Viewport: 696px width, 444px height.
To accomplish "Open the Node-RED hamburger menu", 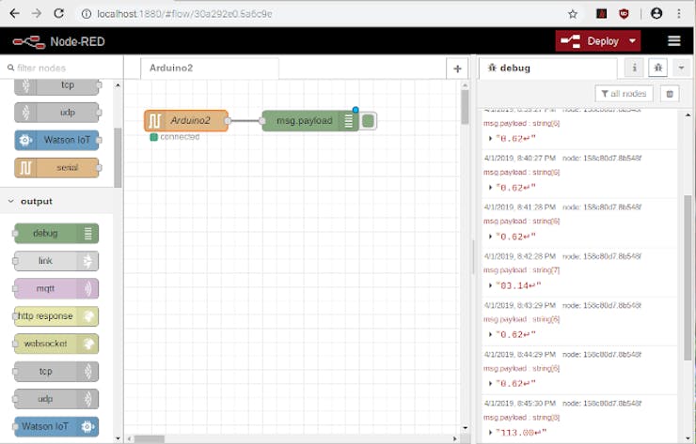I will coord(673,41).
